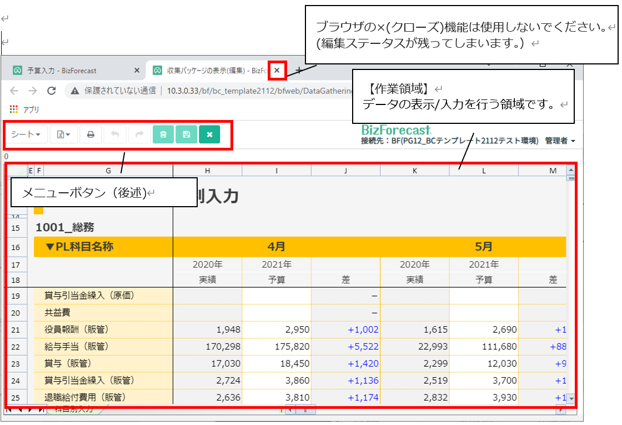Click the green X close-package button
The image size is (622, 425).
209,134
